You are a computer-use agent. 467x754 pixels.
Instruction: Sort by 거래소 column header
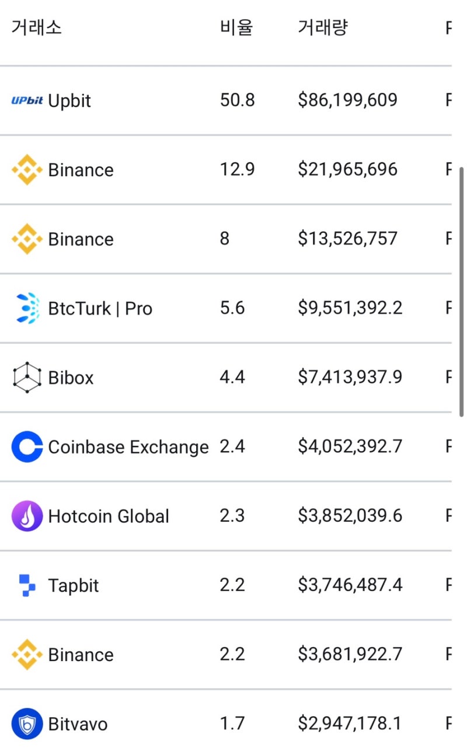36,27
